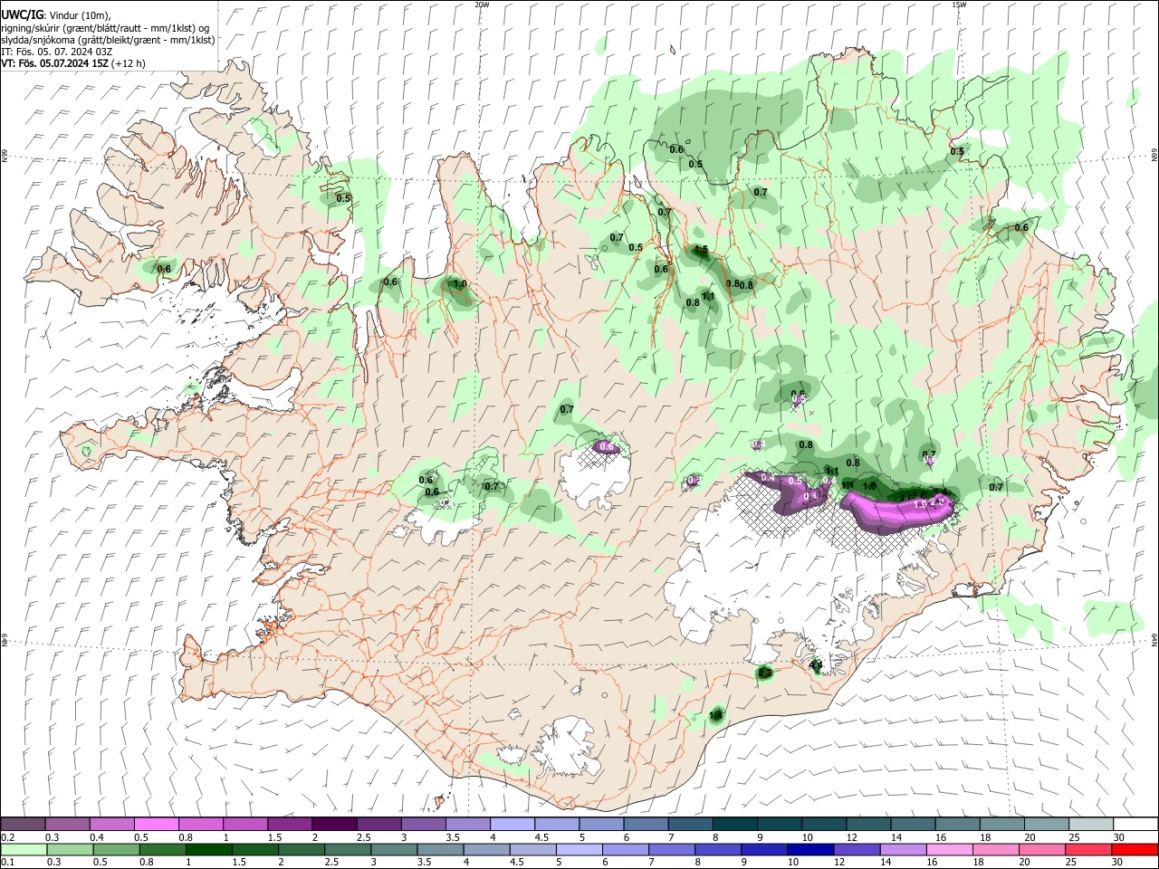Image resolution: width=1159 pixels, height=869 pixels.
Task: Select the 1.9 value in the pink snow area
Action: coord(921,504)
